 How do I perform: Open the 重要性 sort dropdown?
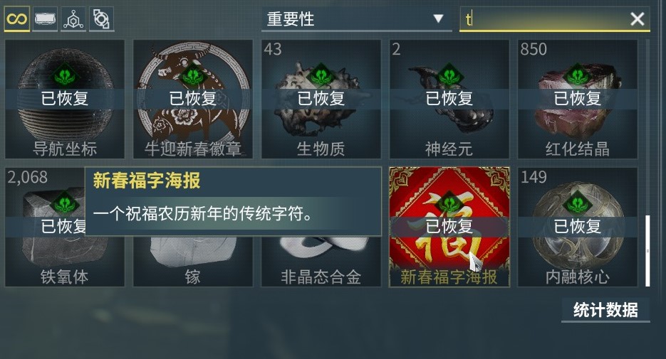click(357, 19)
